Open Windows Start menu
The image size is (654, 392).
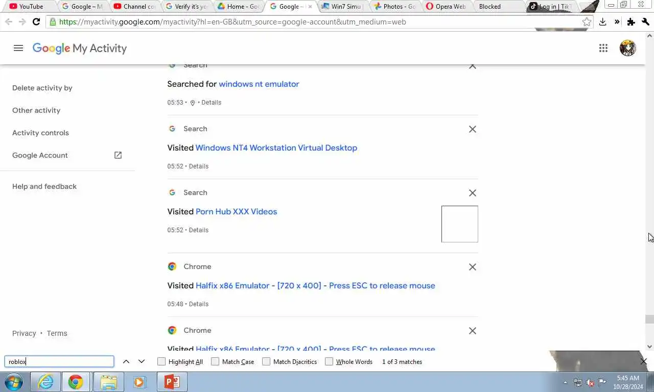[14, 382]
